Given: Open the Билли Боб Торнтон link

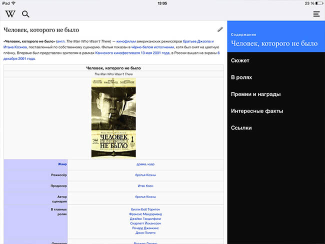Looking at the screenshot, I should [x=145, y=209].
